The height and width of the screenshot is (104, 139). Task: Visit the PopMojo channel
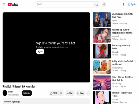click(114, 21)
